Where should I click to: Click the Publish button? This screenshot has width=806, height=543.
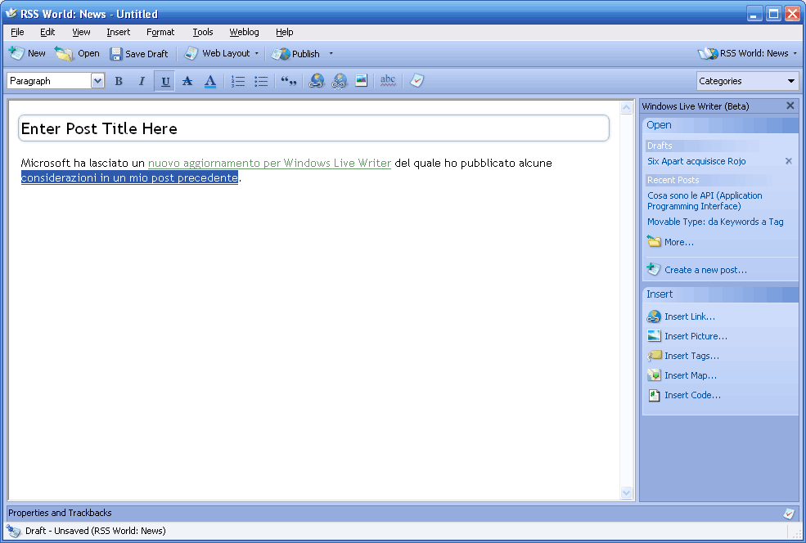[295, 53]
